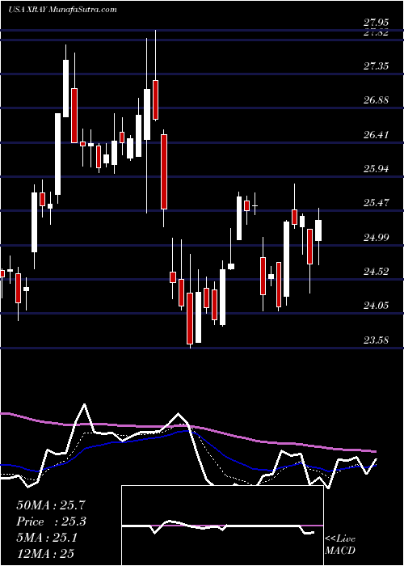404x566 pixels.
Task: Click the '5MA : 25.1' readout
Action: [47, 538]
